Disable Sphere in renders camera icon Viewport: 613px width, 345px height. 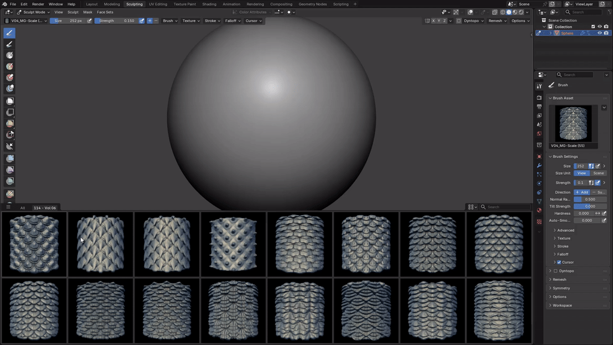click(606, 33)
